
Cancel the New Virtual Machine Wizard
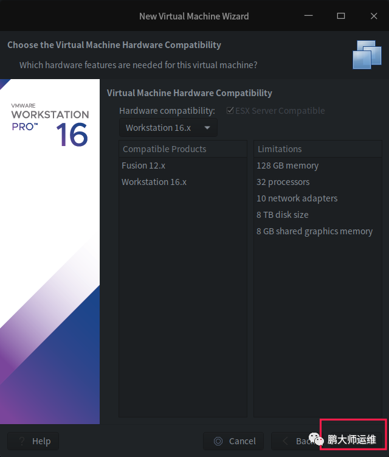click(x=233, y=441)
